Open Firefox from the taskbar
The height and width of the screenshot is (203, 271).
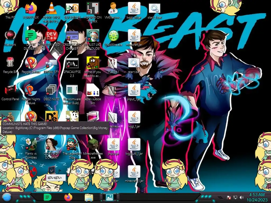tap(68, 197)
